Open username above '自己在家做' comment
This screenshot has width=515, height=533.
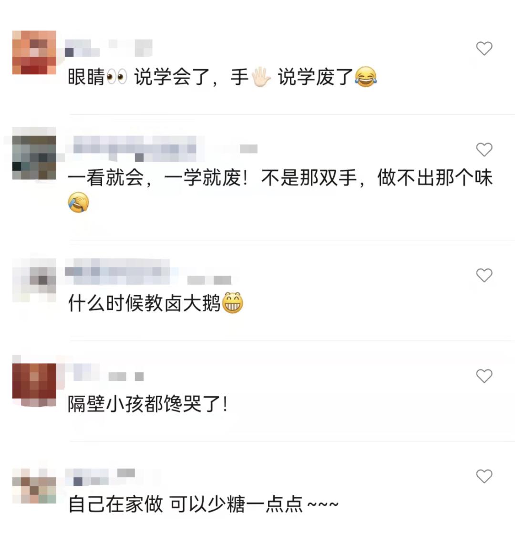(x=100, y=477)
